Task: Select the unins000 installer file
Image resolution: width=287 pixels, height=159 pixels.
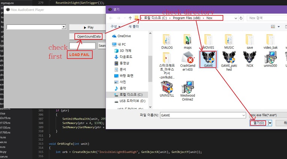Action: coord(270,59)
